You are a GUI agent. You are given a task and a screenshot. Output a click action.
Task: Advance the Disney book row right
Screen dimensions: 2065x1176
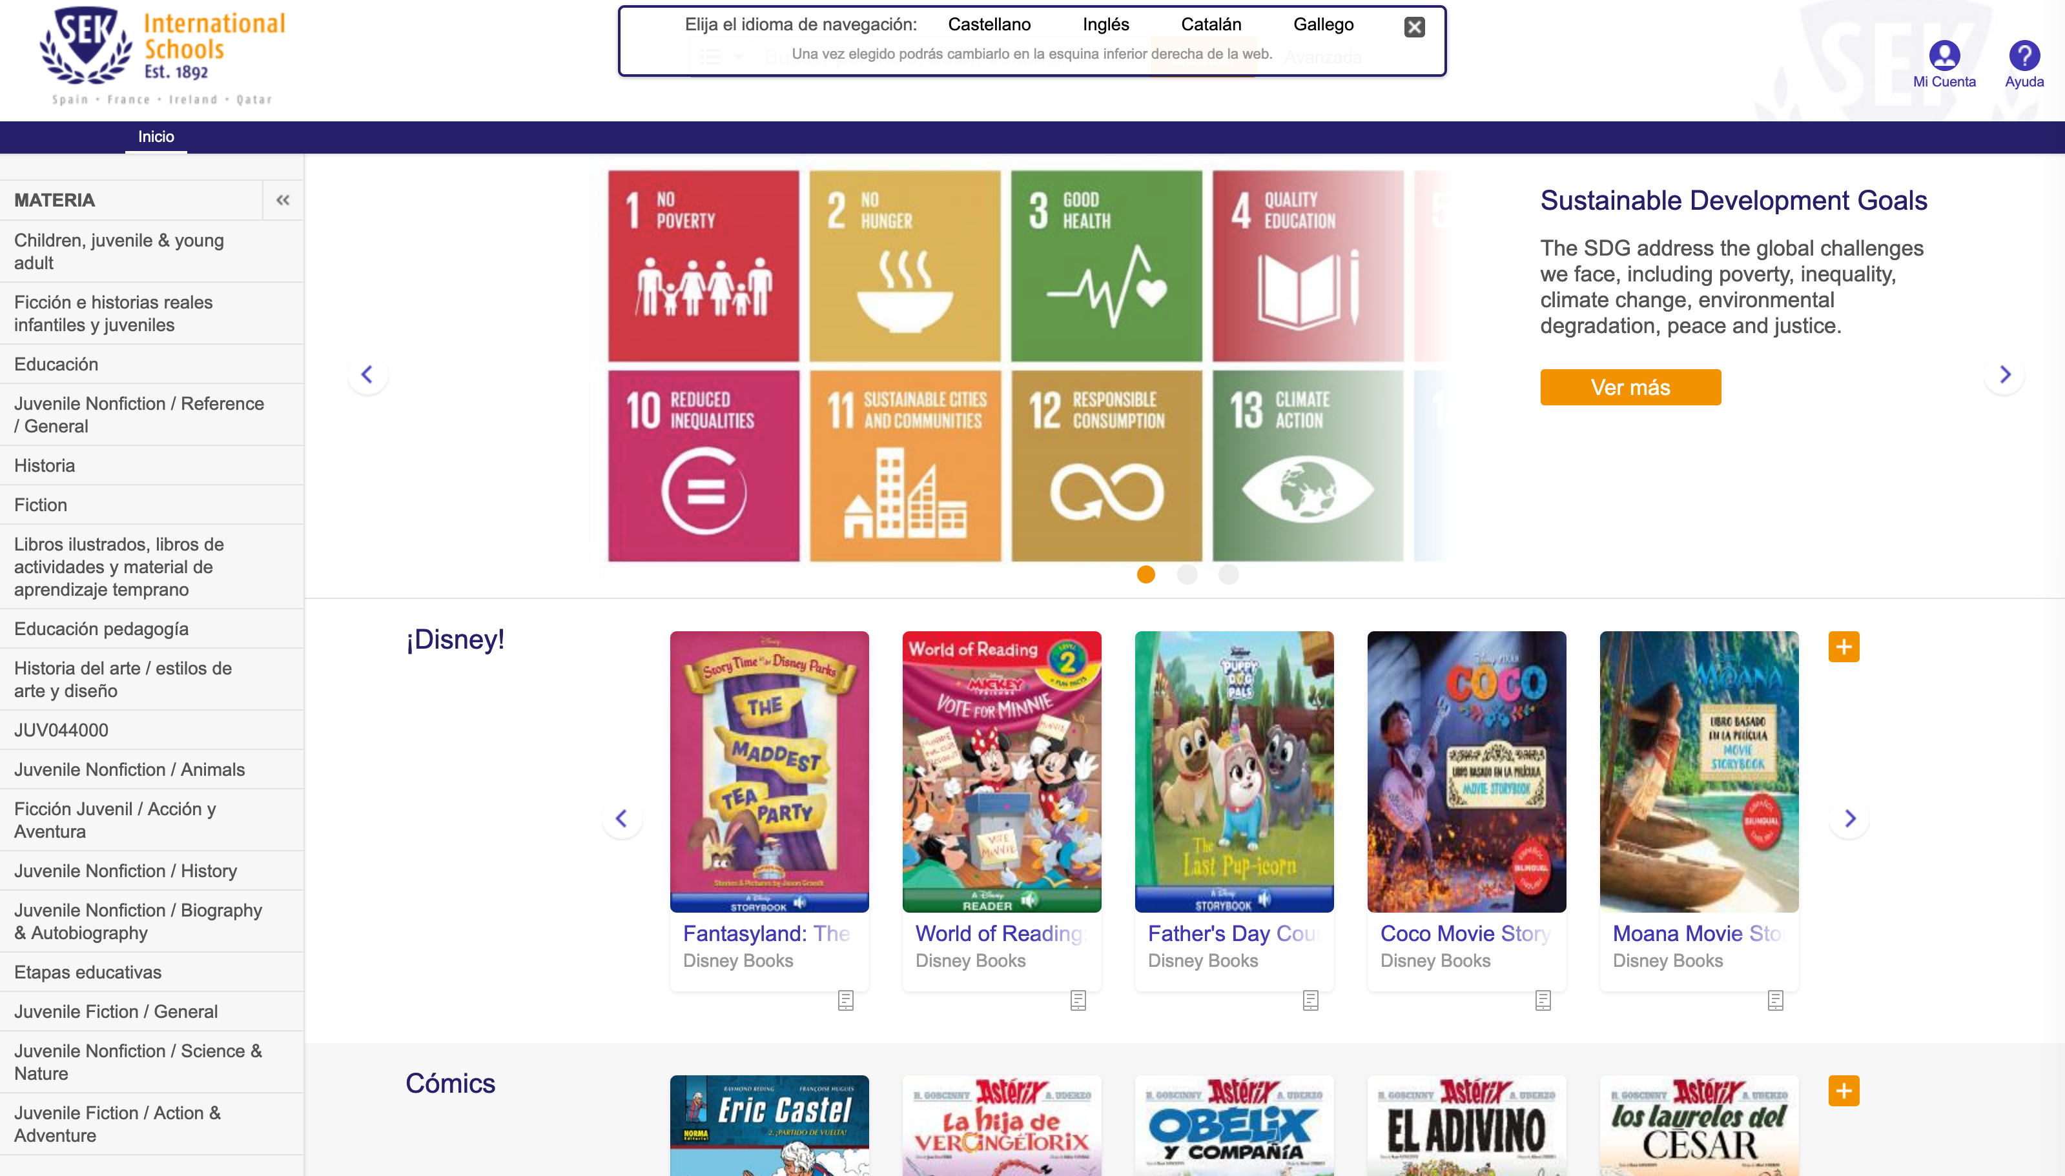[1850, 818]
